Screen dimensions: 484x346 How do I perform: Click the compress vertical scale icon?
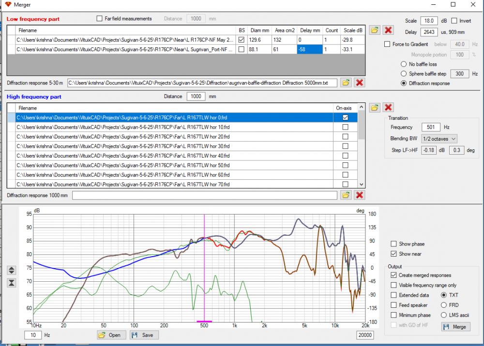coord(12,283)
